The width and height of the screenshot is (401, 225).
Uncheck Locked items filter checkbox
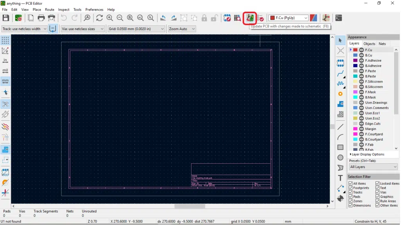pyautogui.click(x=378, y=184)
